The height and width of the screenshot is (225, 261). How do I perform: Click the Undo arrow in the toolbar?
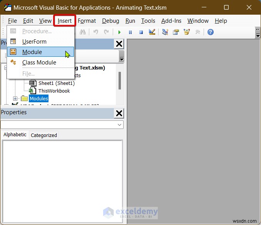pos(96,32)
